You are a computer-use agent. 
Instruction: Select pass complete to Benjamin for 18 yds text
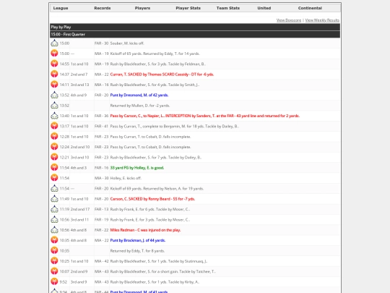tap(175, 126)
